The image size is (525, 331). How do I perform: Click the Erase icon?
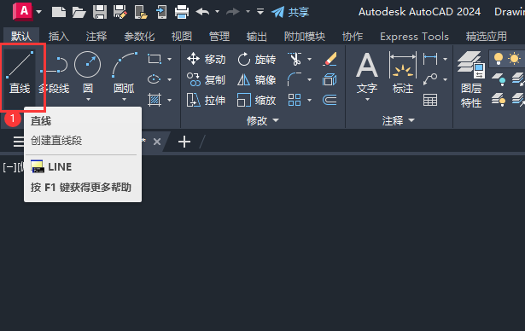(330, 59)
